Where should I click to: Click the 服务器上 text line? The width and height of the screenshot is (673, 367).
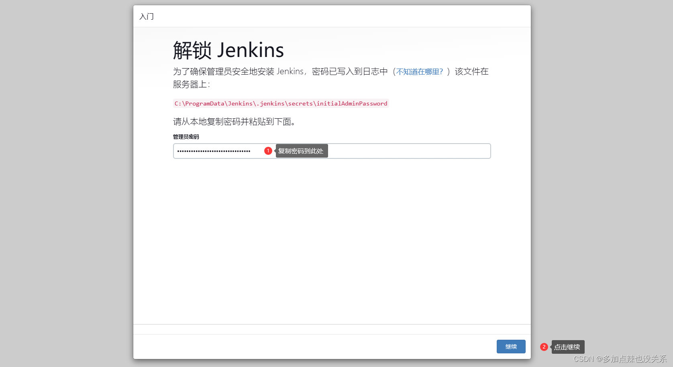tap(191, 84)
